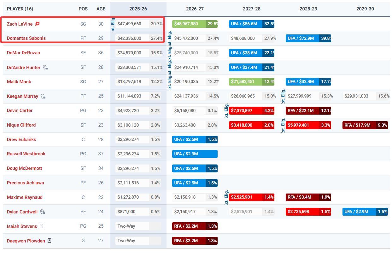Click the document icon beside Isaiah Stevens
Screen dimensions: 392x257
point(42,226)
